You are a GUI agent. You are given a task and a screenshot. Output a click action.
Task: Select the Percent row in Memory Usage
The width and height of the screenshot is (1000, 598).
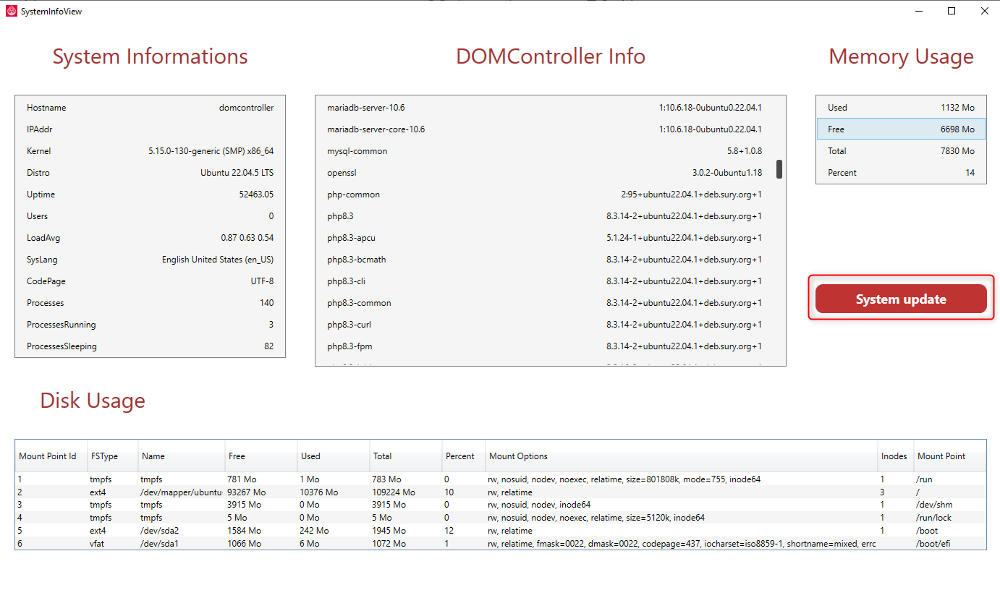(901, 173)
